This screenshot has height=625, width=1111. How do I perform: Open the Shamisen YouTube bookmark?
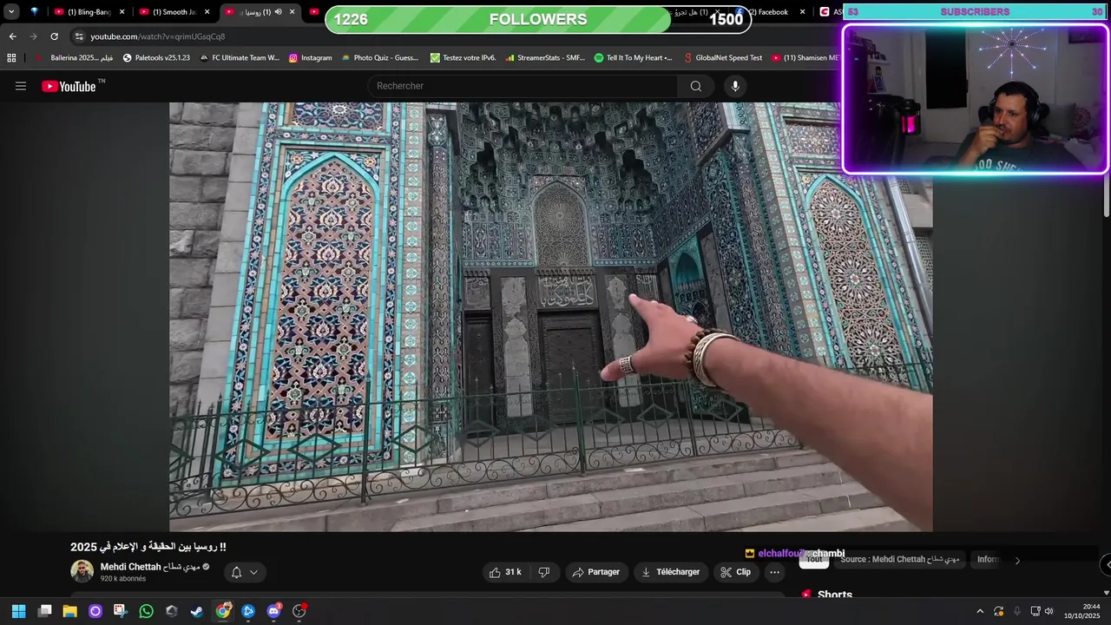click(805, 58)
